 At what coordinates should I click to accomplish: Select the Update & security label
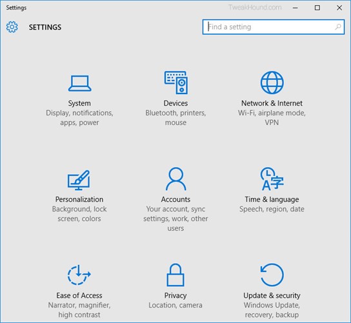pyautogui.click(x=272, y=295)
